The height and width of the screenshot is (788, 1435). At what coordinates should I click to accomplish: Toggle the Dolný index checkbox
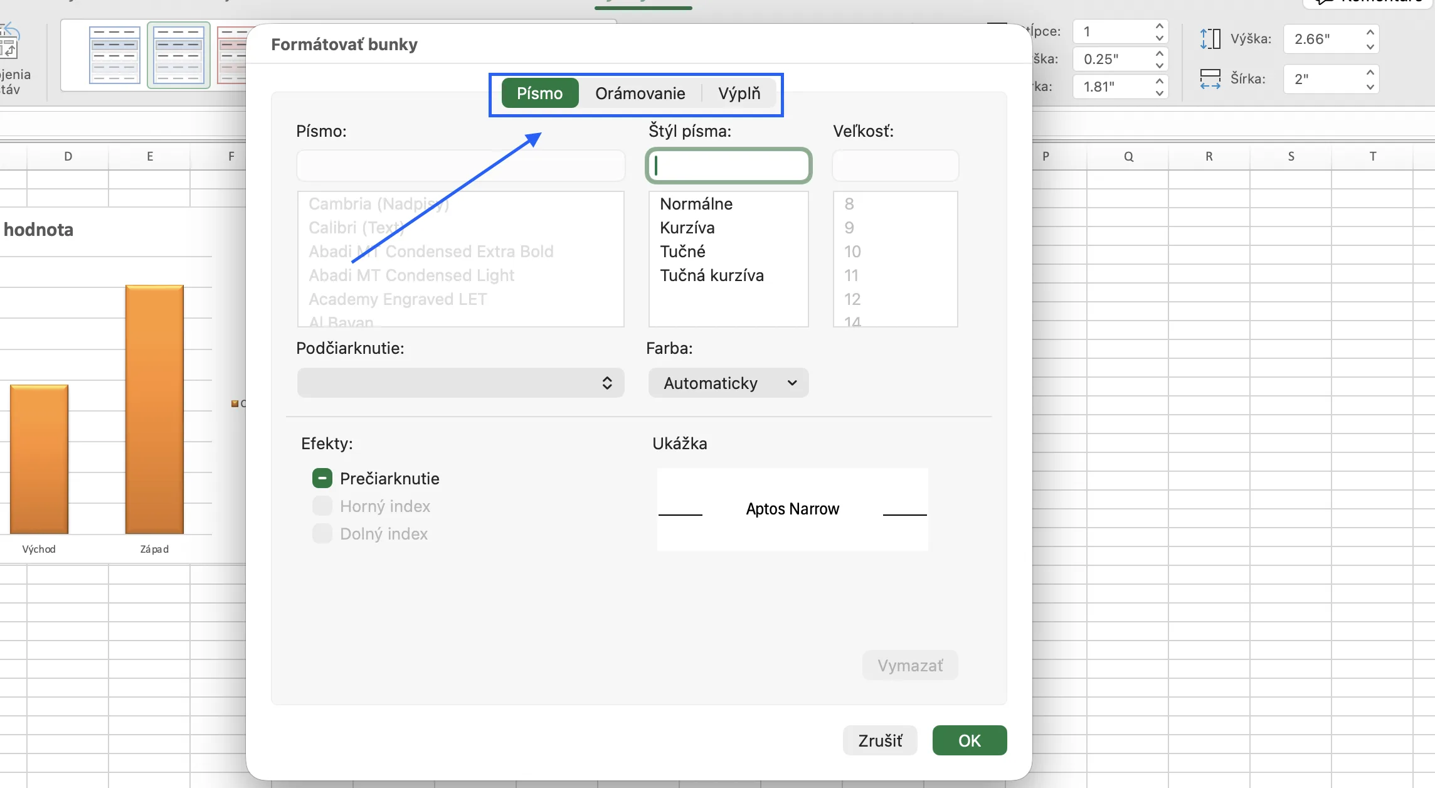(x=322, y=534)
